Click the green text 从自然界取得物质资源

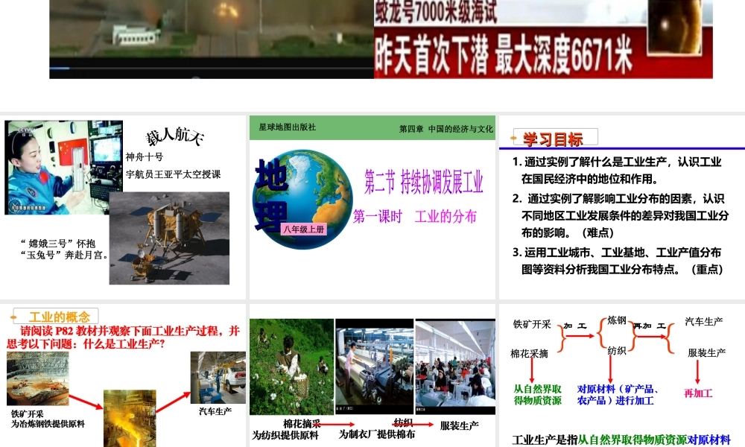click(537, 395)
